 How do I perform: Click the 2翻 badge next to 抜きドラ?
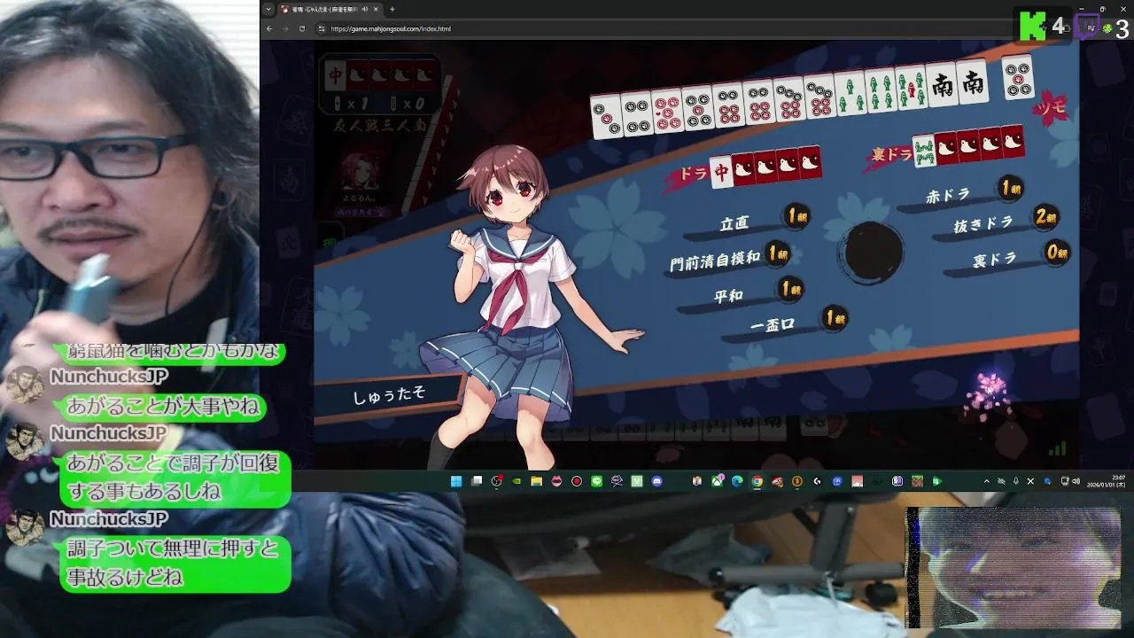coord(1046,216)
